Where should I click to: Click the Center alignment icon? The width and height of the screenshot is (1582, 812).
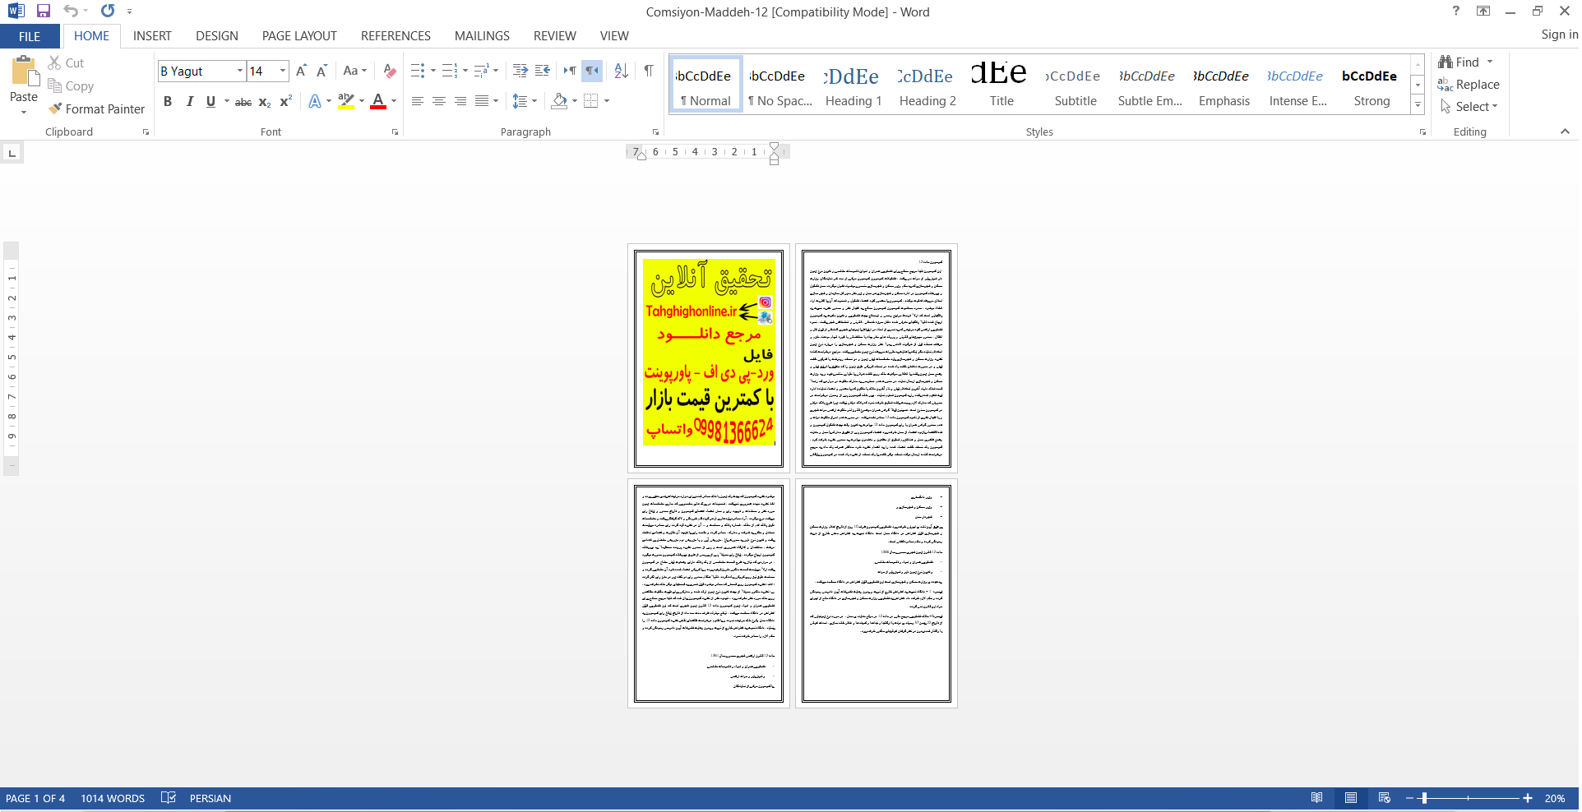[x=439, y=101]
